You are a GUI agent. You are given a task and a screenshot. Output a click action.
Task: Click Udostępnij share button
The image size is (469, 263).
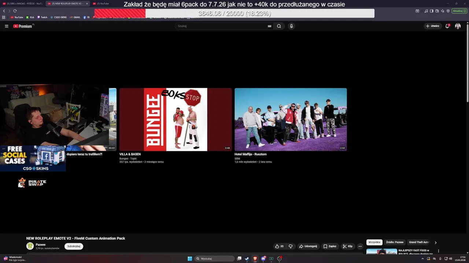(x=308, y=246)
